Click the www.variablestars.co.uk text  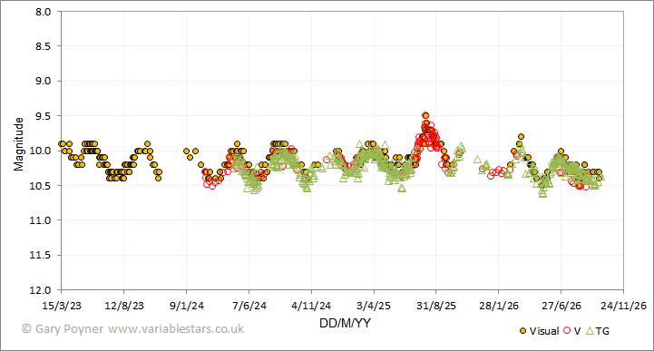click(x=176, y=329)
